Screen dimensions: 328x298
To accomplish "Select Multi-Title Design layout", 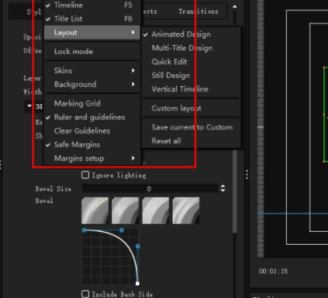I will (191, 48).
